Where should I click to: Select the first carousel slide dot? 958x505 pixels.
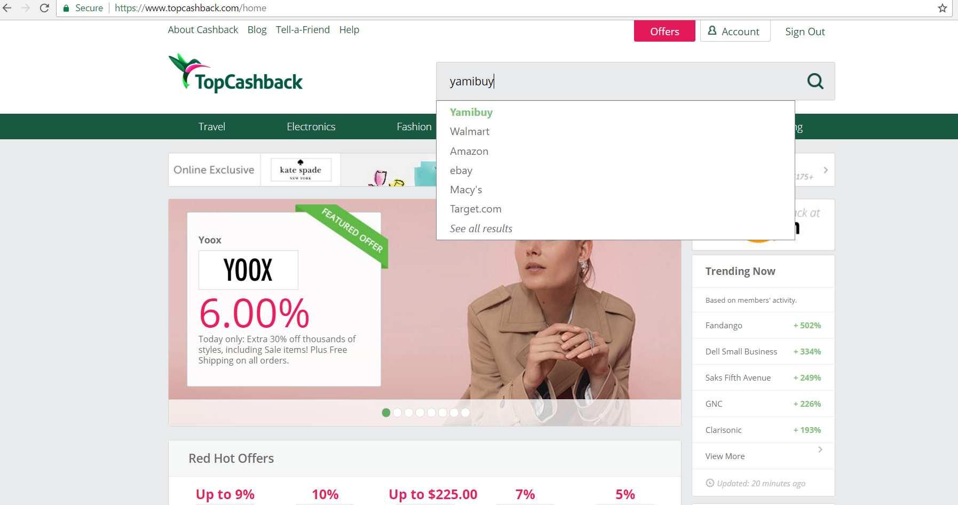tap(386, 413)
